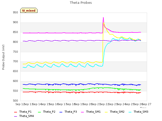Click the green Theta_P2 legend swatch

pyautogui.click(x=39, y=112)
